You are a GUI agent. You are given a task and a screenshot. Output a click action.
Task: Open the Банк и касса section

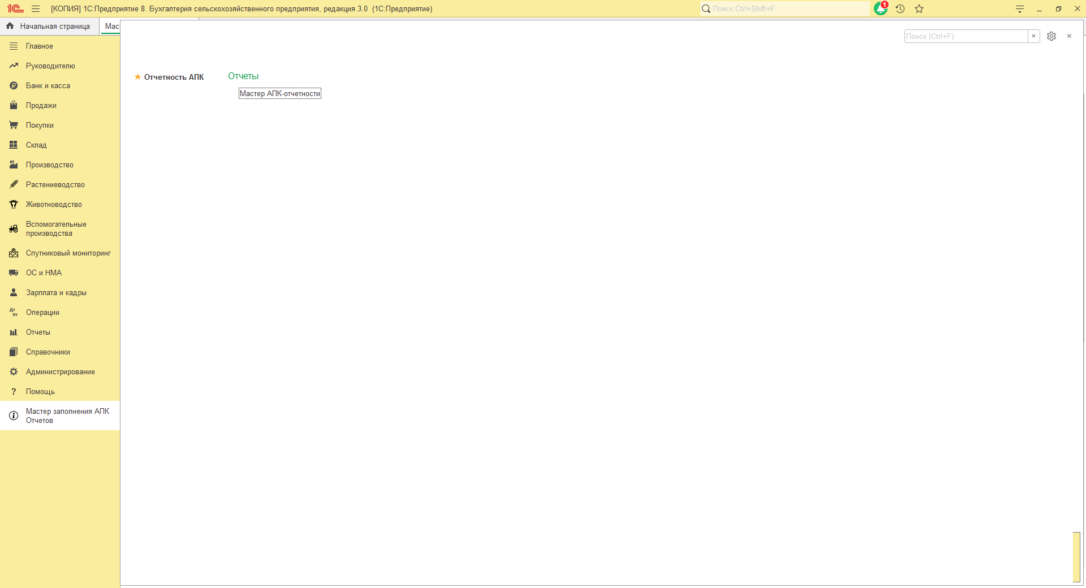[x=60, y=86]
